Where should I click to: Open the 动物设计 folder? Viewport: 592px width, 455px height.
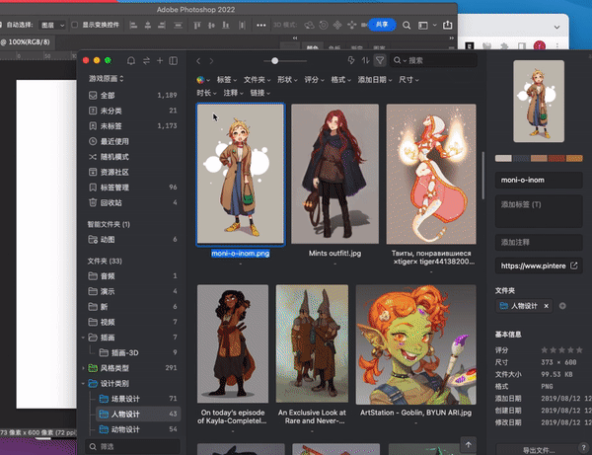point(138,429)
